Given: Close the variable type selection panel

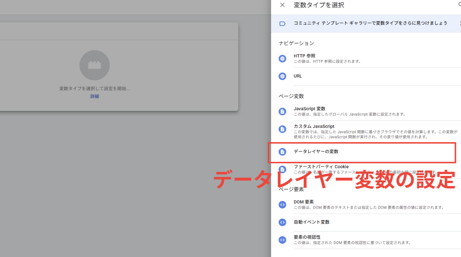Looking at the screenshot, I should pyautogui.click(x=282, y=5).
